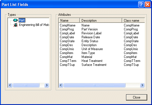Click the Unit of Measure description cell
The image size is (152, 105).
tap(92, 49)
